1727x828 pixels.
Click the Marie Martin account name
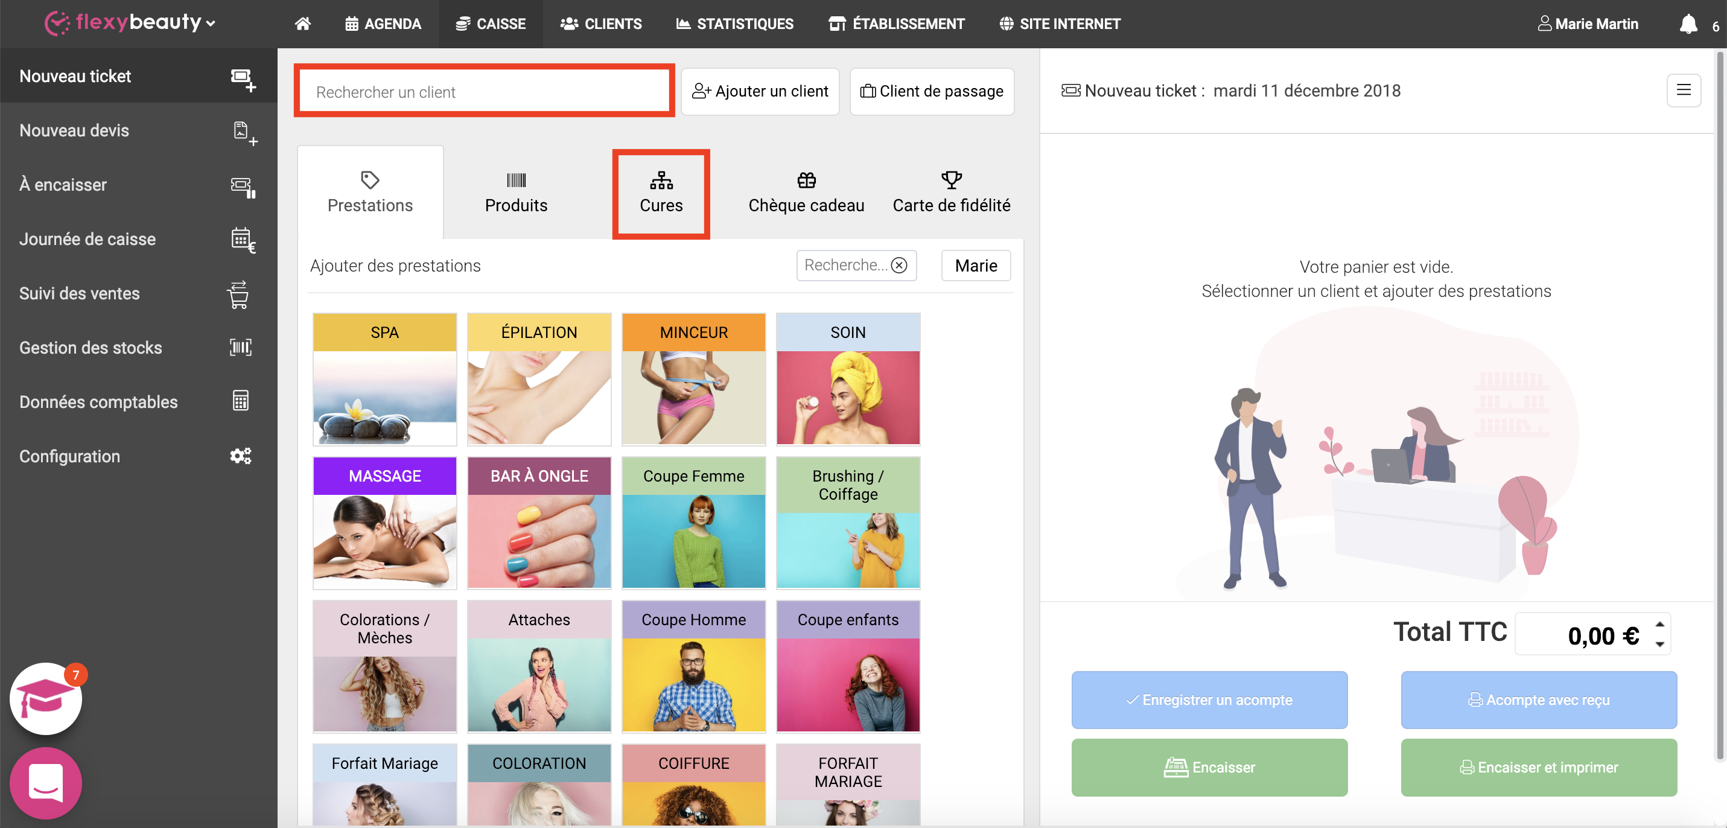pyautogui.click(x=1596, y=24)
